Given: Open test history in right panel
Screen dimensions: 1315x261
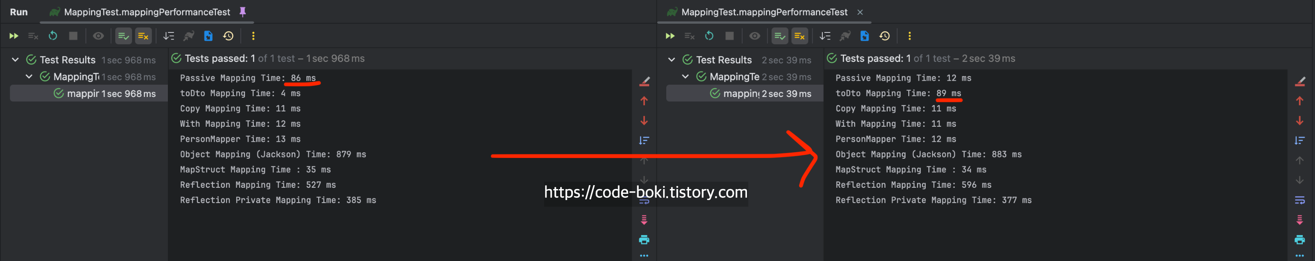Looking at the screenshot, I should pyautogui.click(x=885, y=36).
